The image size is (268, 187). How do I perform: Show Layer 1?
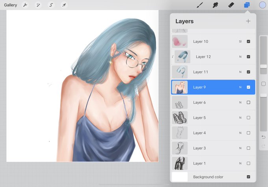click(x=248, y=163)
